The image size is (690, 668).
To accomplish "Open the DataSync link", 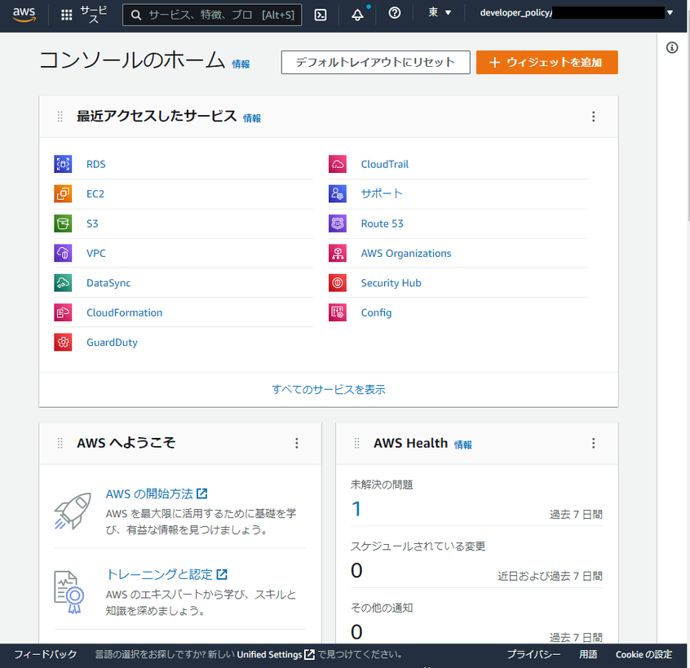I will 108,283.
